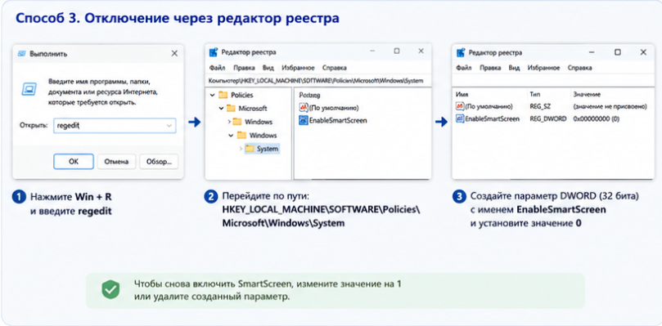
Task: Minimize the right registry editor window
Action: (592, 52)
